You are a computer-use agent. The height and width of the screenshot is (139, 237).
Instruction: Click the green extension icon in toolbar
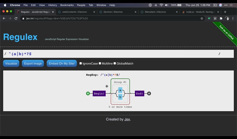(209, 18)
